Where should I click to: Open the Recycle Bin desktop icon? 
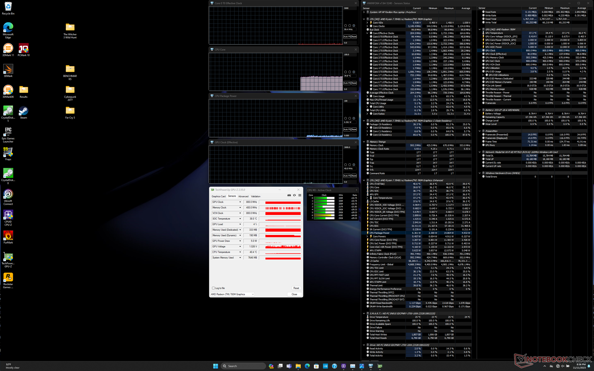[x=8, y=8]
